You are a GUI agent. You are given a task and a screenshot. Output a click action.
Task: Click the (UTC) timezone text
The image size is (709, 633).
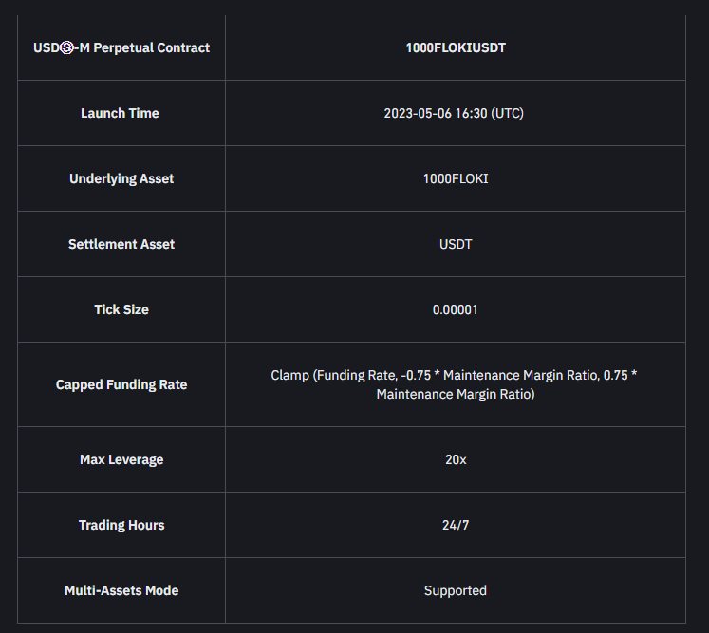[508, 113]
